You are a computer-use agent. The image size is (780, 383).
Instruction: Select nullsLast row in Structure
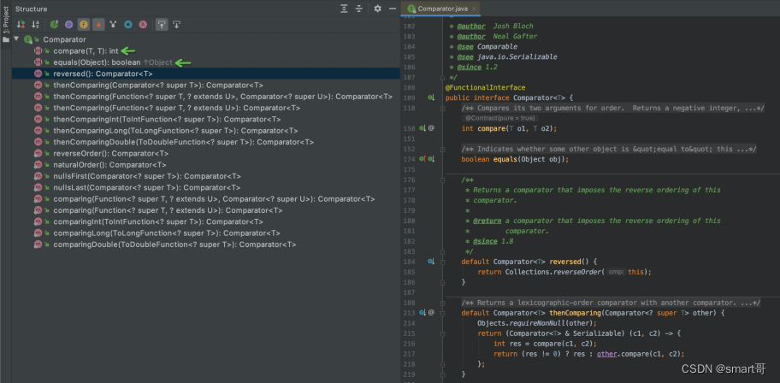(206, 187)
